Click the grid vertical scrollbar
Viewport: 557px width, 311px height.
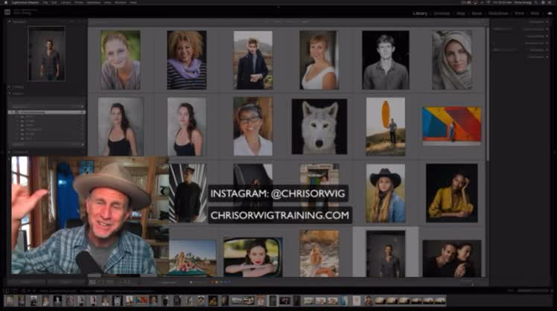(x=487, y=94)
